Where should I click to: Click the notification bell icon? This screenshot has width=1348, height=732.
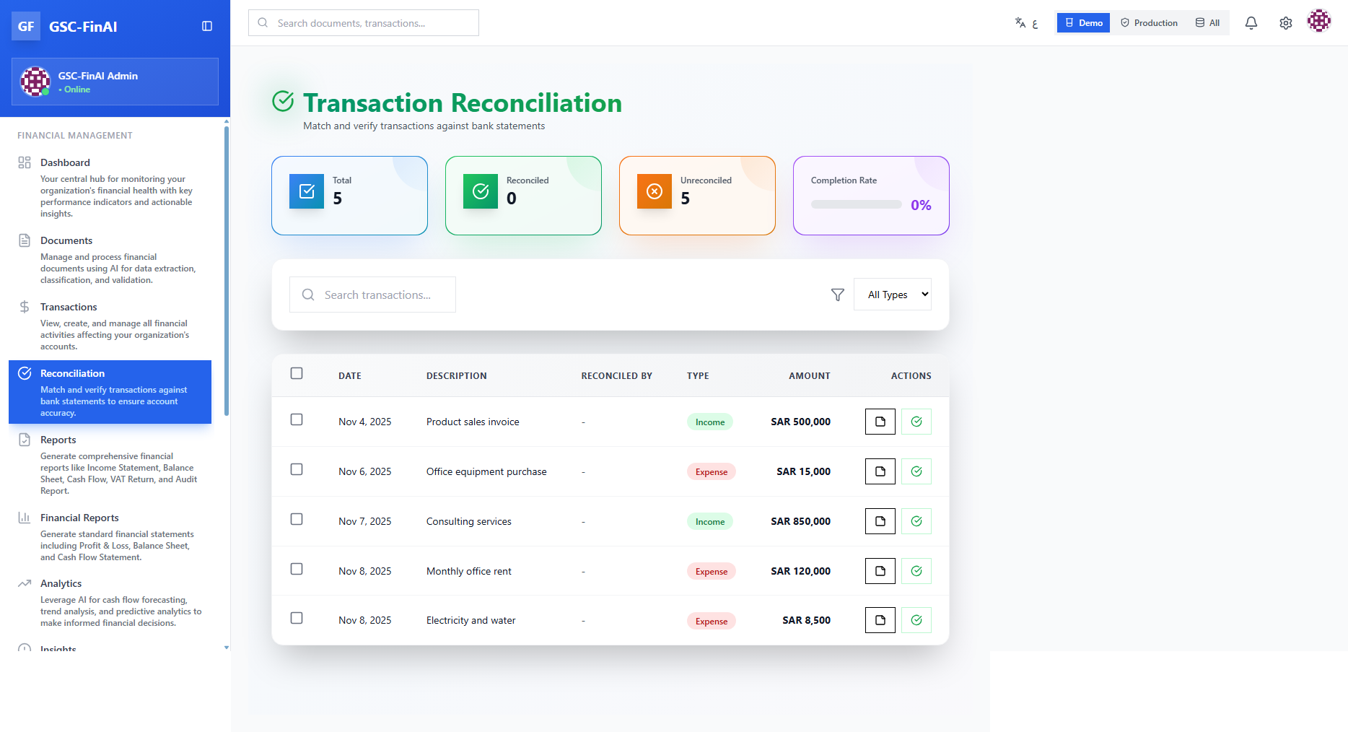tap(1251, 22)
